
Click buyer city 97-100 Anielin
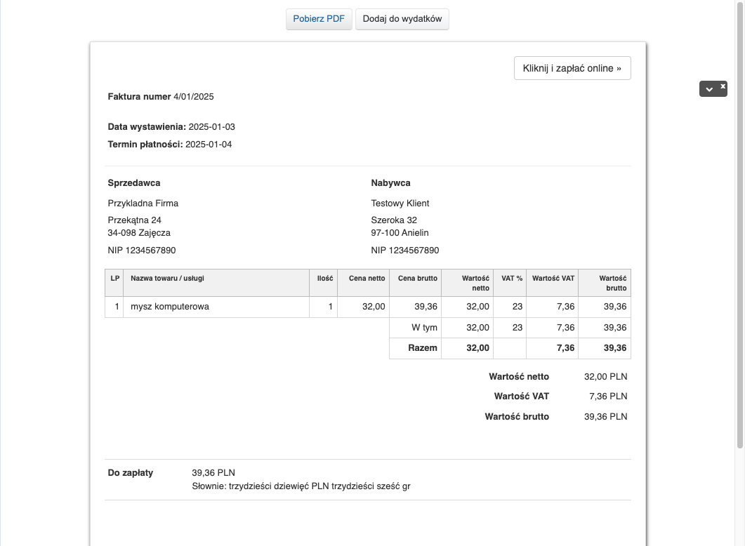pyautogui.click(x=400, y=232)
